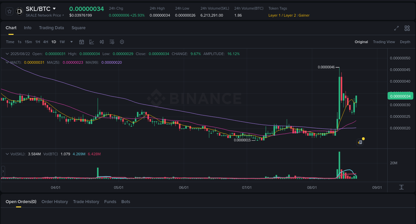Select the Time line interval
The height and width of the screenshot is (224, 416).
10,42
